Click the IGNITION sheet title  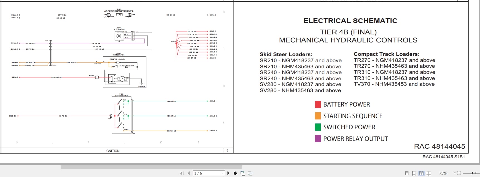[112, 151]
